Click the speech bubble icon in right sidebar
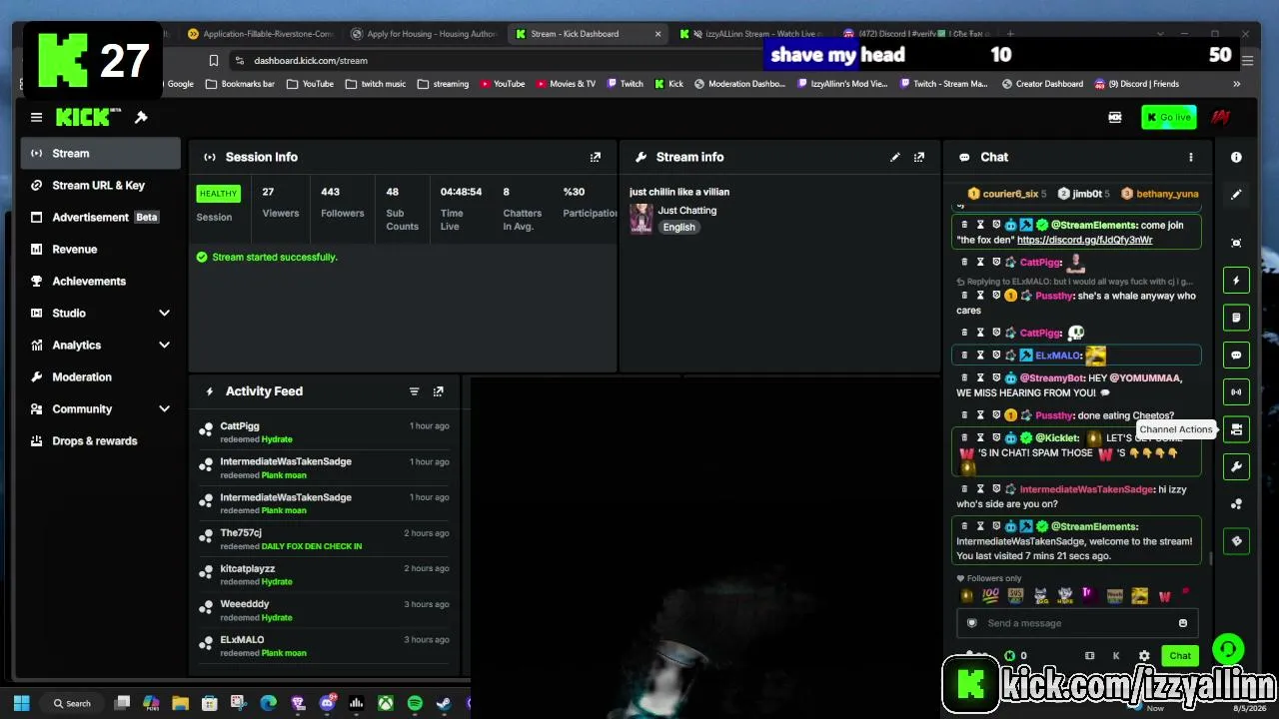1279x719 pixels. tap(1236, 355)
